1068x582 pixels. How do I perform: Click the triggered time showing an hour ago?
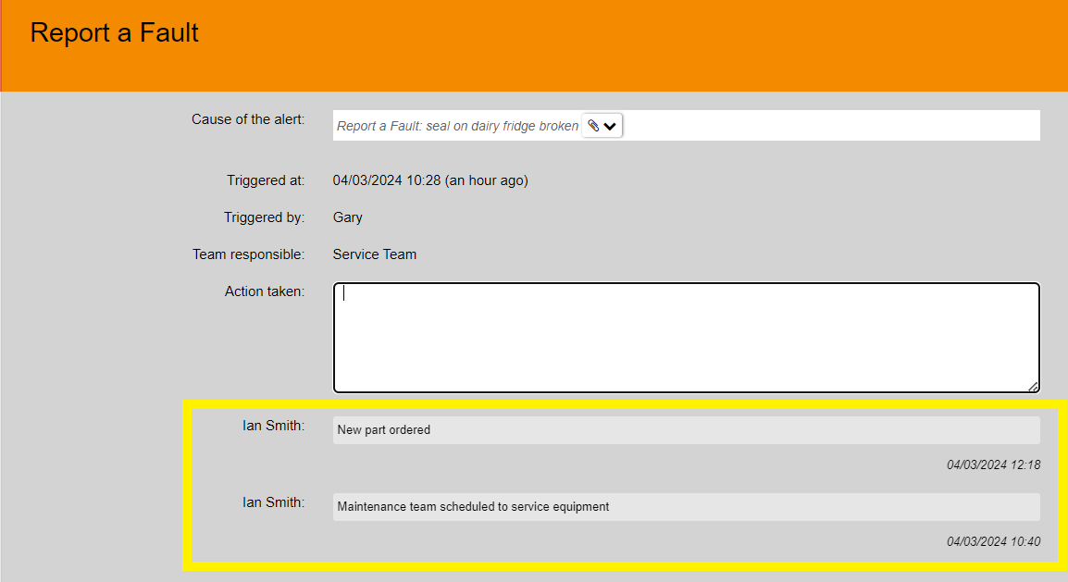coord(430,180)
